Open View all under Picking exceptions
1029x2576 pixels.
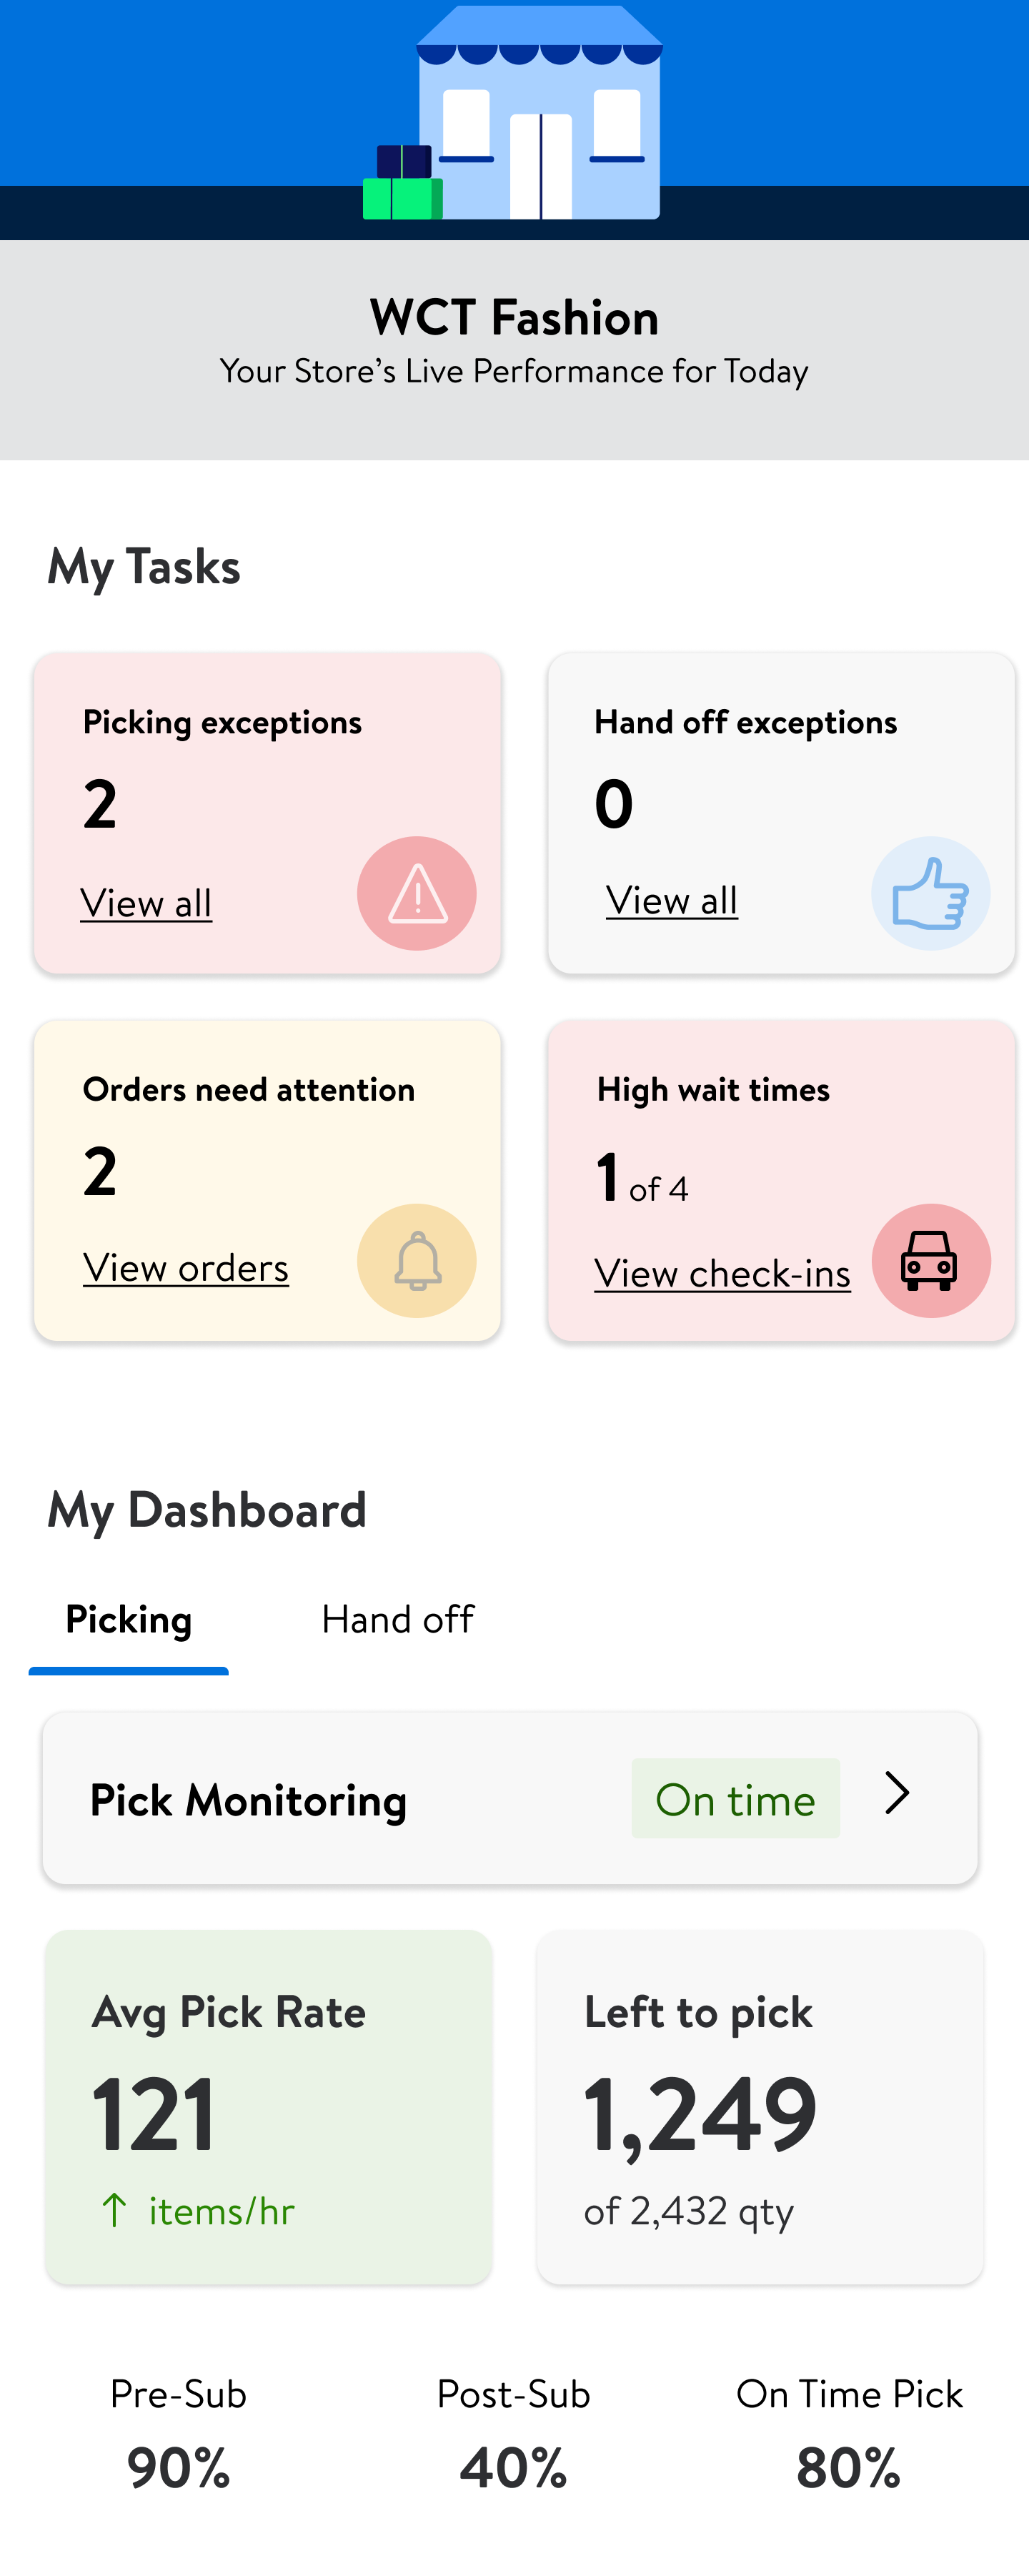(x=146, y=903)
